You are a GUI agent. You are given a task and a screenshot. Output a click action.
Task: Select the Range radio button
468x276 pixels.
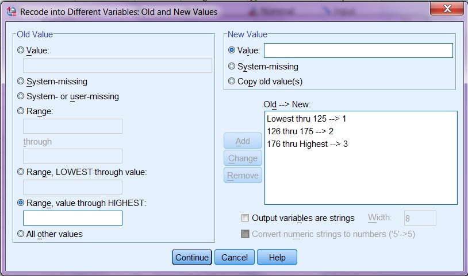click(x=21, y=111)
